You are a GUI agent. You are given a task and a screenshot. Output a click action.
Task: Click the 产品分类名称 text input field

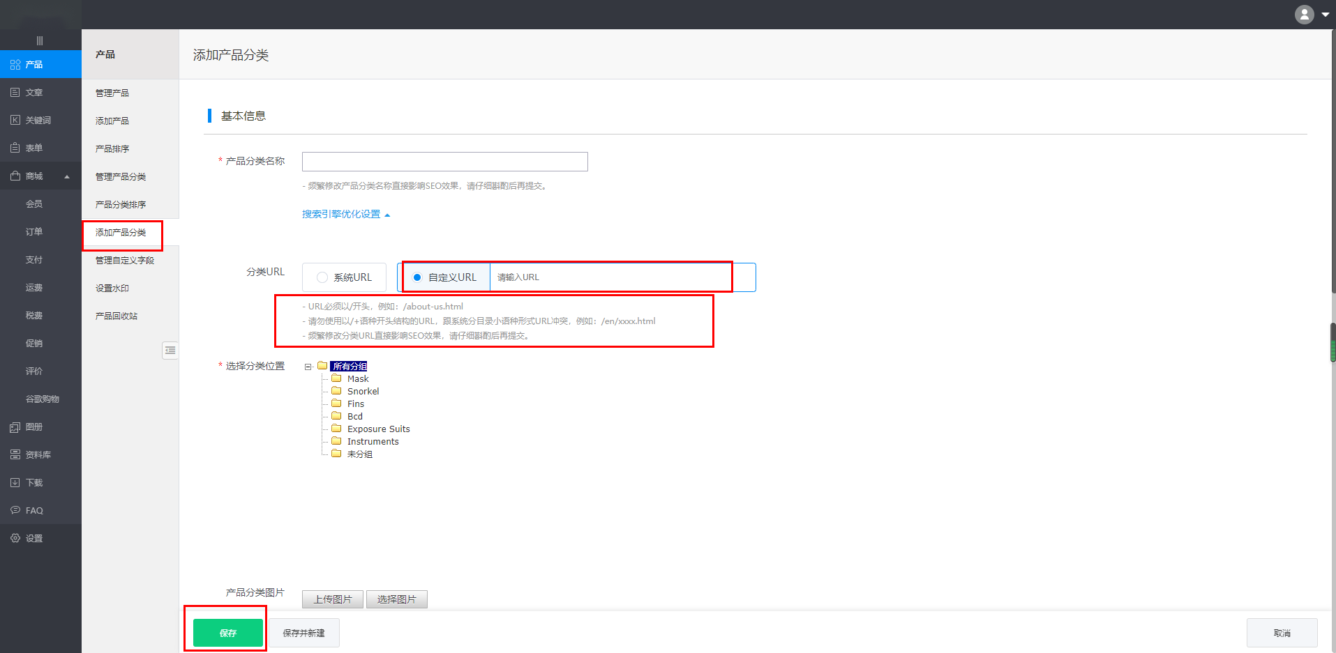pyautogui.click(x=444, y=162)
